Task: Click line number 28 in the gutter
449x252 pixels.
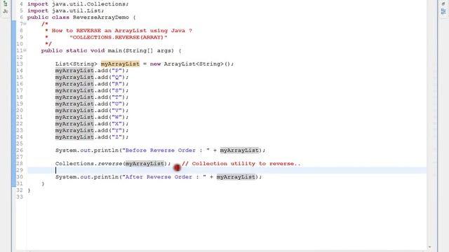Action: [20, 164]
